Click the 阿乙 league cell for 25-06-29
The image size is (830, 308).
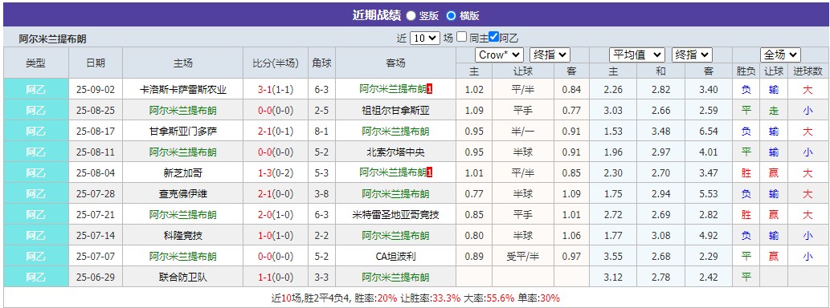point(36,277)
